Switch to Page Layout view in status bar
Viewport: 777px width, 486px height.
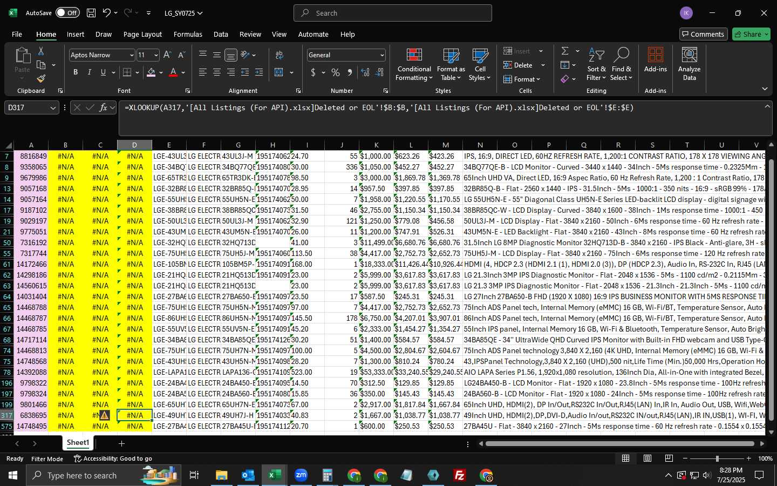[647, 458]
